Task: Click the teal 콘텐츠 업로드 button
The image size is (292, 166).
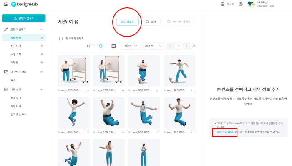Action: pos(24,18)
